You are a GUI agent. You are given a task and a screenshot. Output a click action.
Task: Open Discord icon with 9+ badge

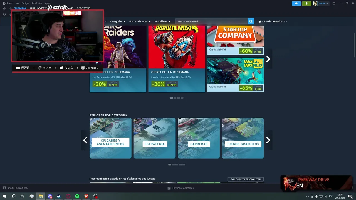50,196
